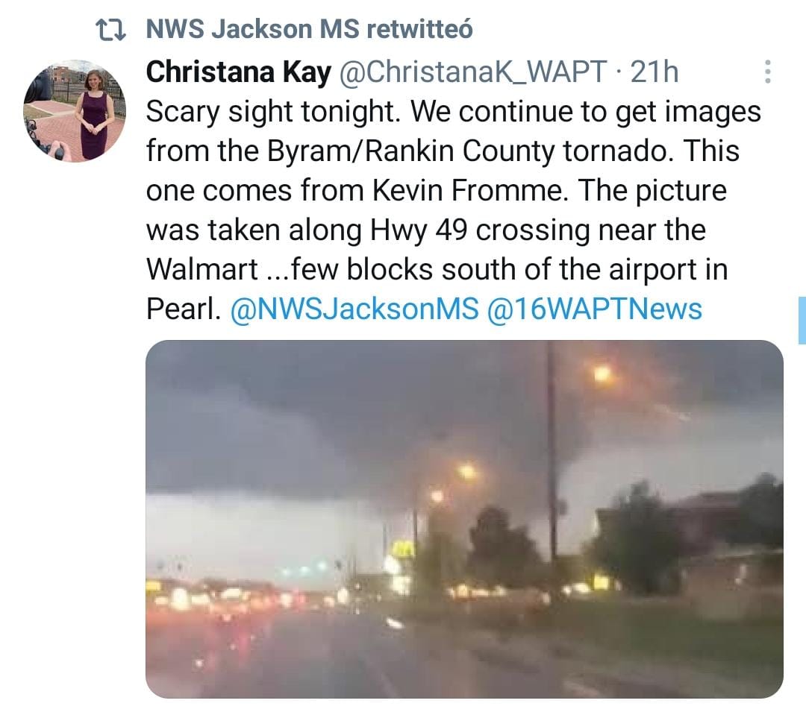The image size is (806, 712).
Task: Follow the @NWSJacksonMS mention link
Action: pos(354,309)
